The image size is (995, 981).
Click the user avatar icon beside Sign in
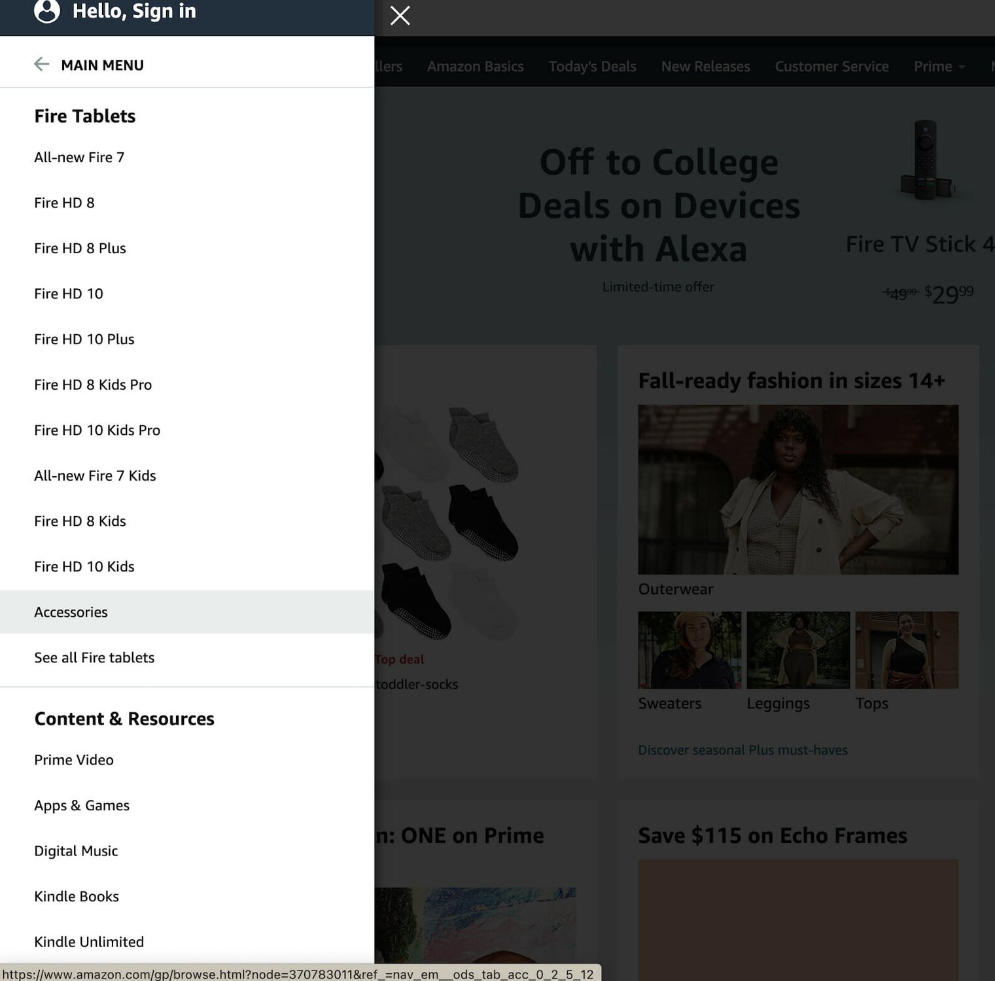point(47,10)
